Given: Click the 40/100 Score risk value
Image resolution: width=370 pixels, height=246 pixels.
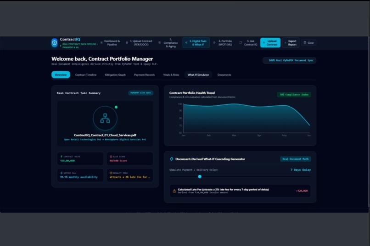Looking at the screenshot, I should 118,160.
